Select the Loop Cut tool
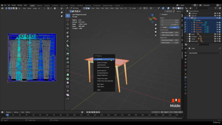The image size is (222, 125). (x=68, y=66)
